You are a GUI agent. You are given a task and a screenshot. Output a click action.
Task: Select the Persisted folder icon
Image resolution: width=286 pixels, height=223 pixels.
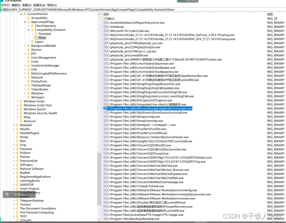pos(36,34)
